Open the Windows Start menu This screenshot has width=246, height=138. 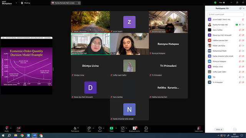pyautogui.click(x=3, y=135)
